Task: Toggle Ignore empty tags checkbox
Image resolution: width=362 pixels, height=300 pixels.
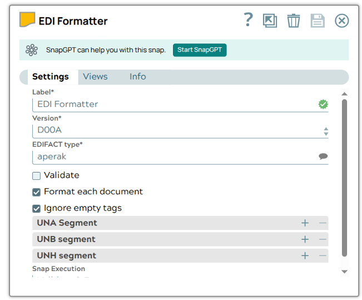Action: (37, 209)
